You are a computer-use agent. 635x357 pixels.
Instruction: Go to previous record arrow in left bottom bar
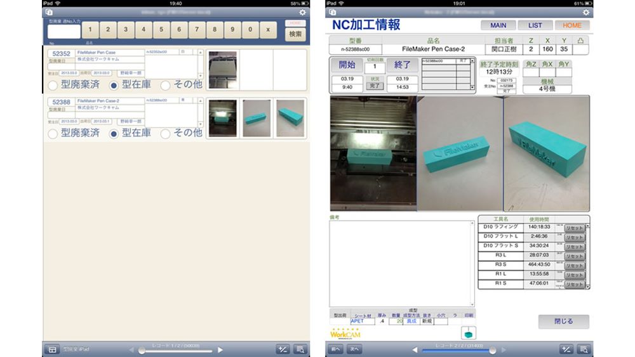(131, 350)
